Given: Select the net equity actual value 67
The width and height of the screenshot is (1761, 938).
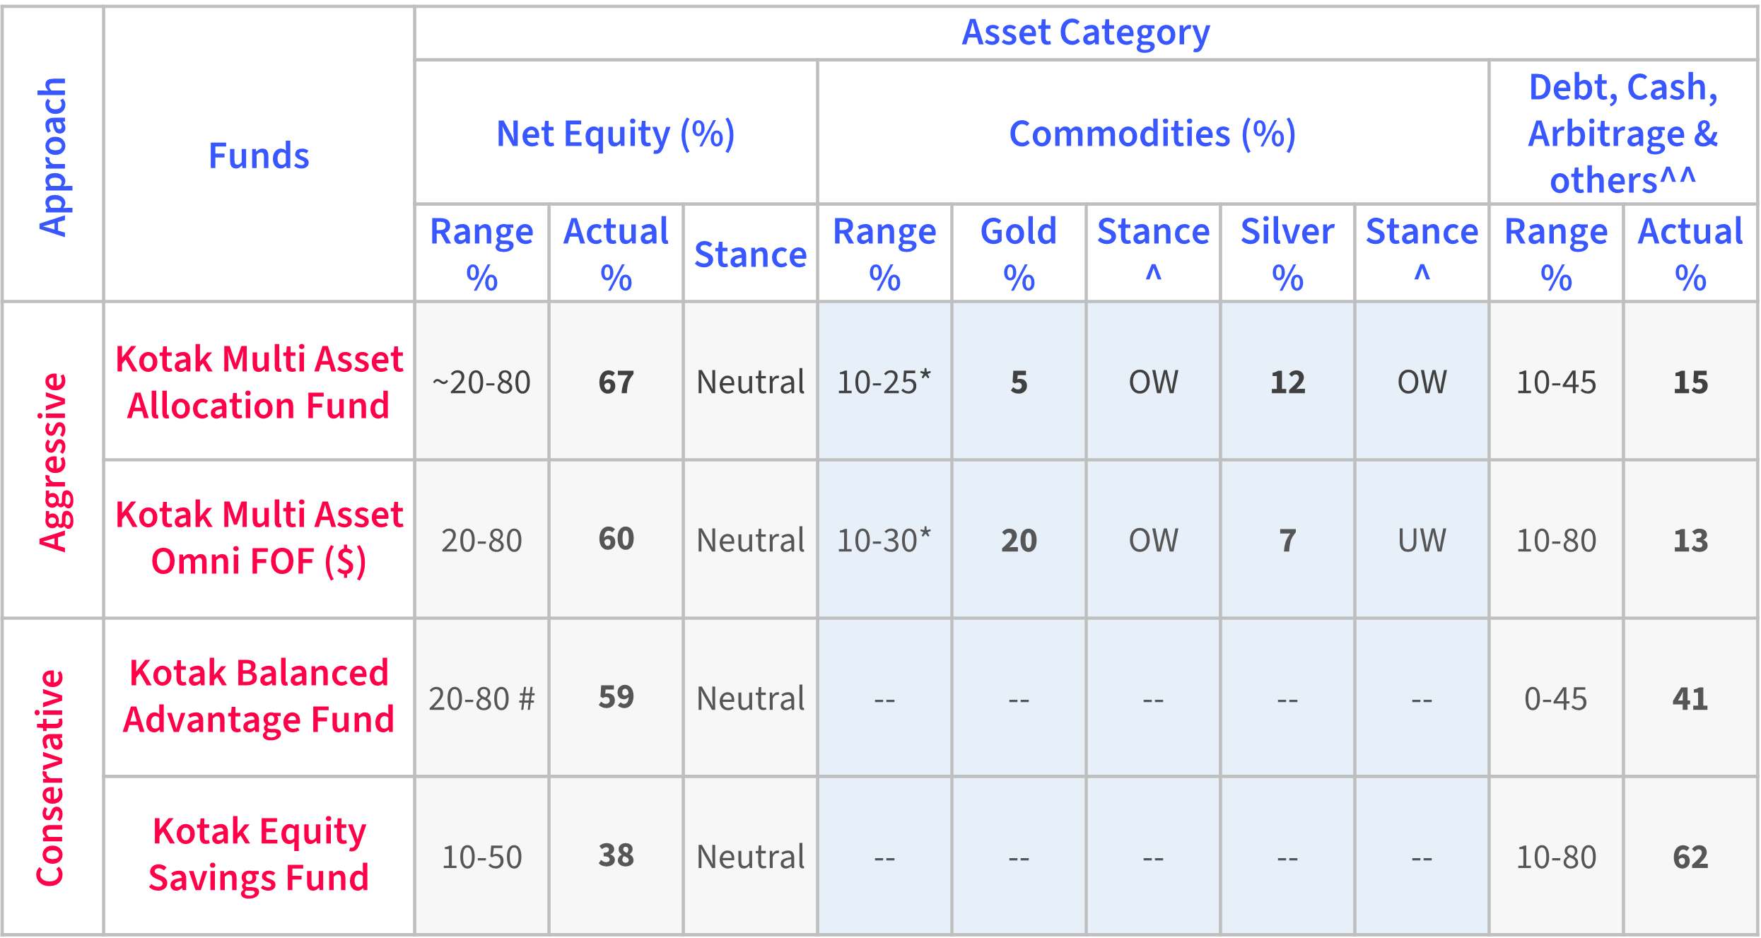Looking at the screenshot, I should coord(616,382).
